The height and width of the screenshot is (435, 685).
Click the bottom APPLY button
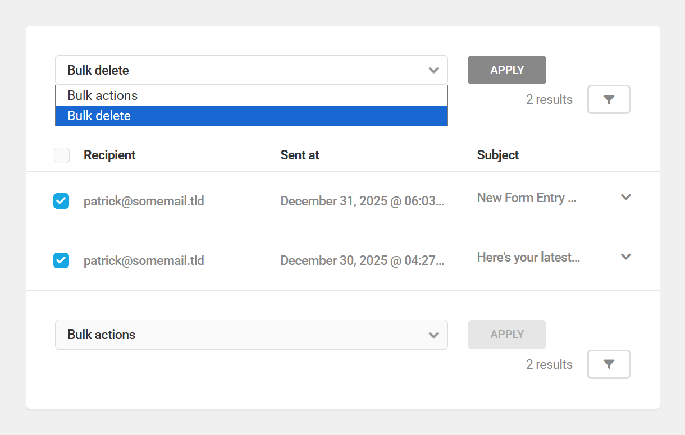(506, 335)
